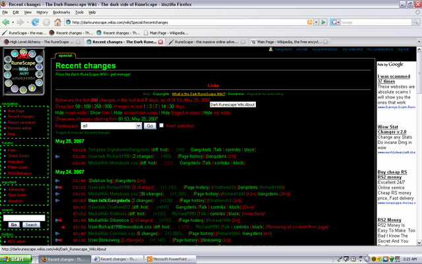Switch to Microsoft PowerPoint taskbar item
Screen dimensions: 422x264
pos(170,259)
